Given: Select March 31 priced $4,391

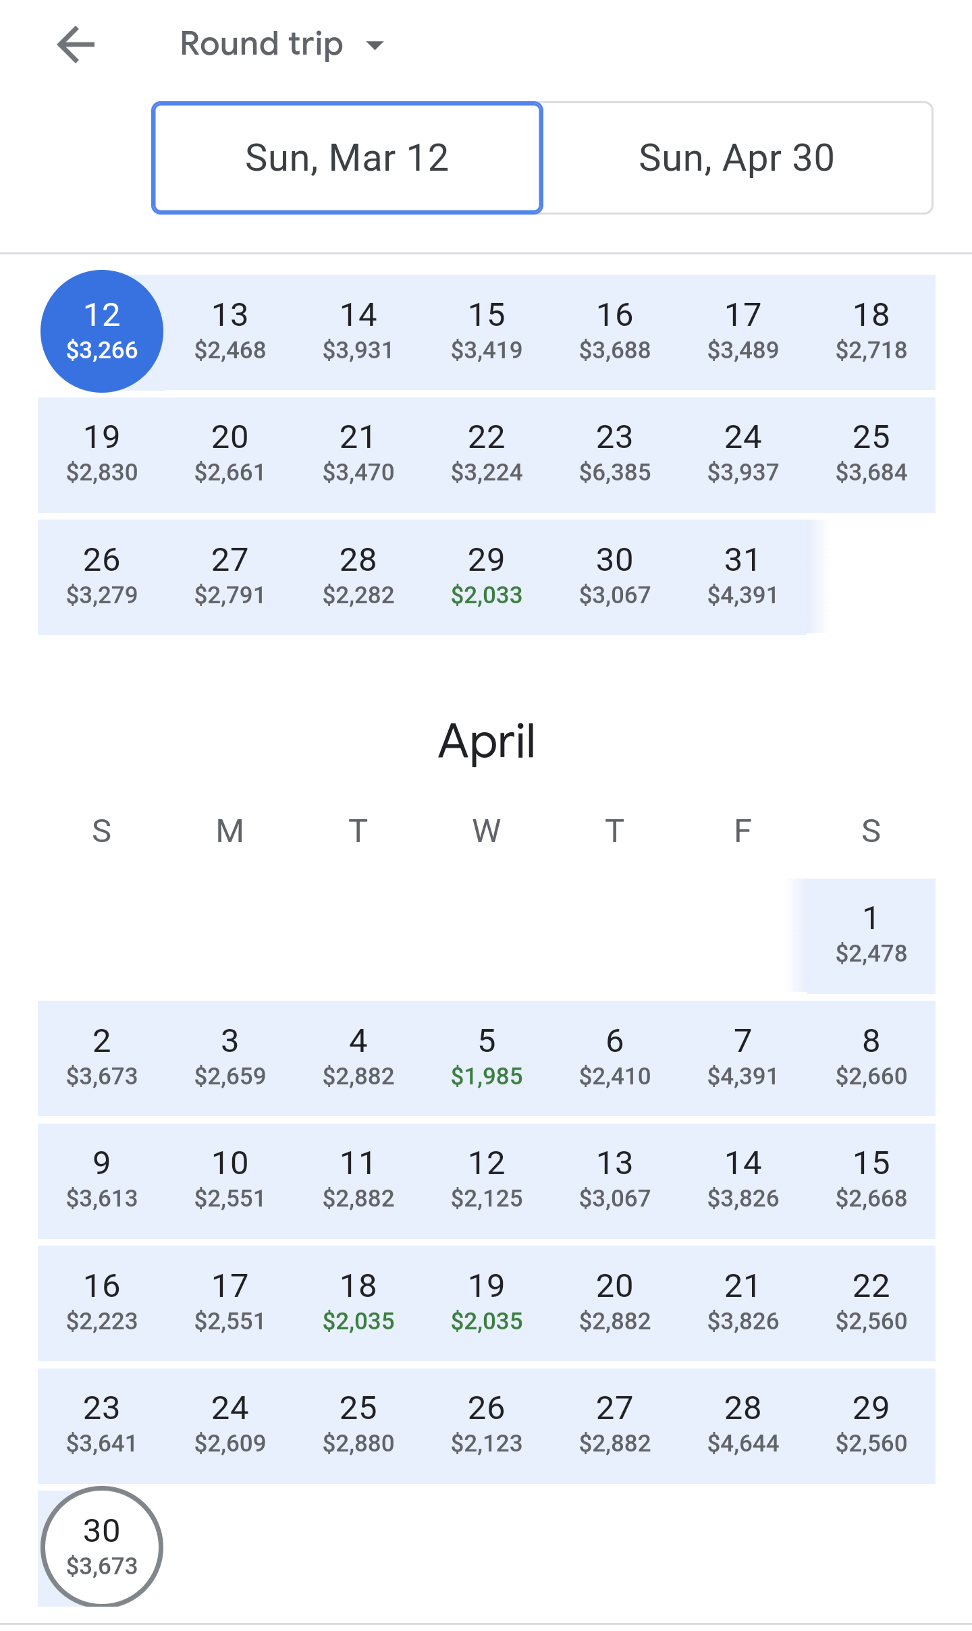Looking at the screenshot, I should [x=742, y=576].
